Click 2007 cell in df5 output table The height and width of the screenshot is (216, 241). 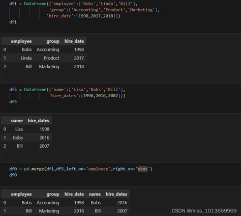(44, 146)
